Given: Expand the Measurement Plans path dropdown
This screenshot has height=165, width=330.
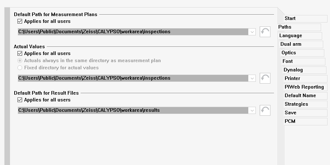Looking at the screenshot, I should [x=253, y=32].
